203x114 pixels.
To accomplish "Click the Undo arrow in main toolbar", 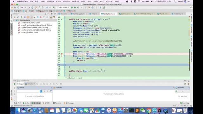I will pyautogui.click(x=22, y=8).
